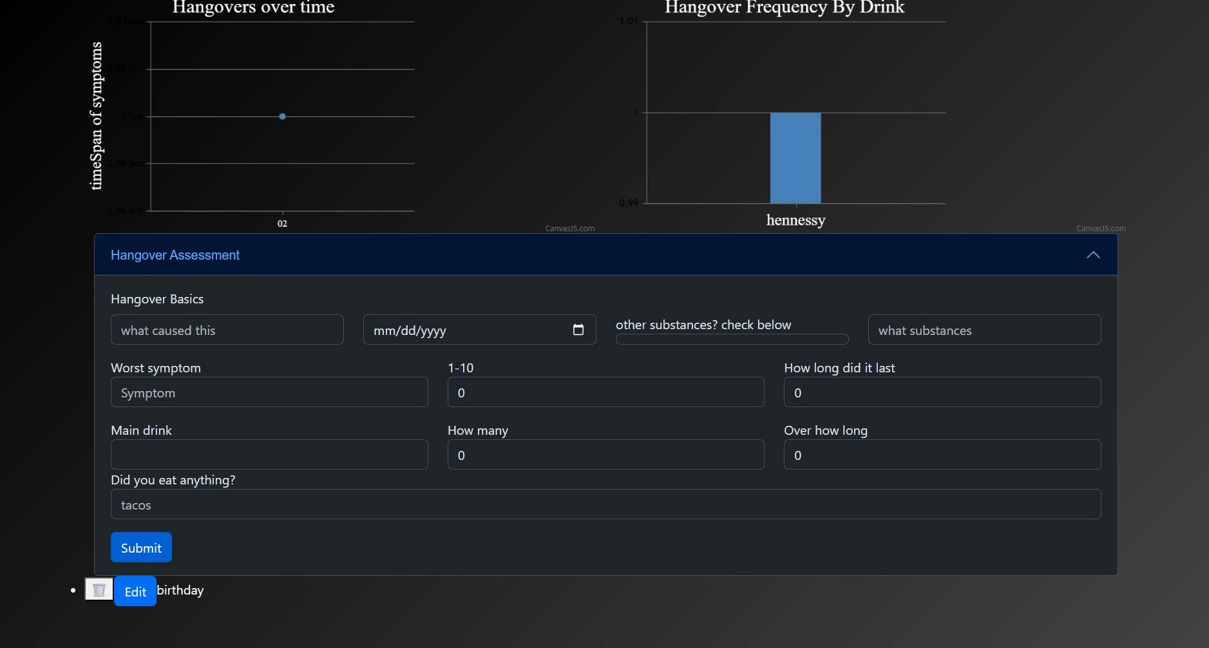Click the Main drink input box
Image resolution: width=1209 pixels, height=648 pixels.
[269, 455]
